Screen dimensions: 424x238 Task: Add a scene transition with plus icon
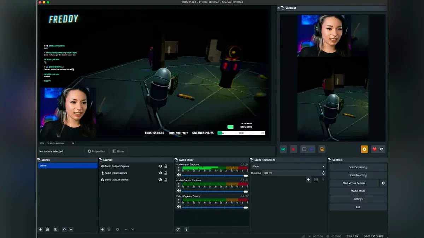[308, 179]
